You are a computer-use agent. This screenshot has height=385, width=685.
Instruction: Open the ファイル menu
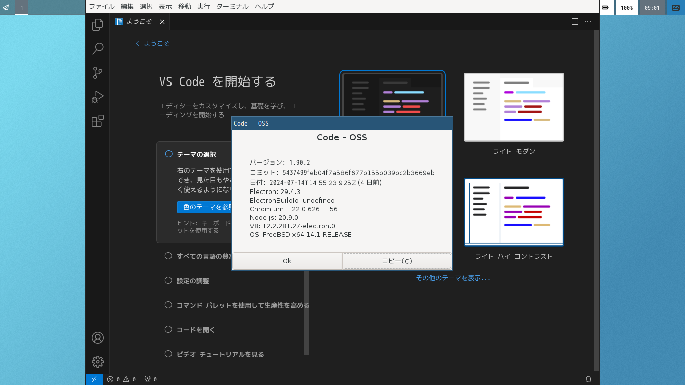click(x=102, y=6)
